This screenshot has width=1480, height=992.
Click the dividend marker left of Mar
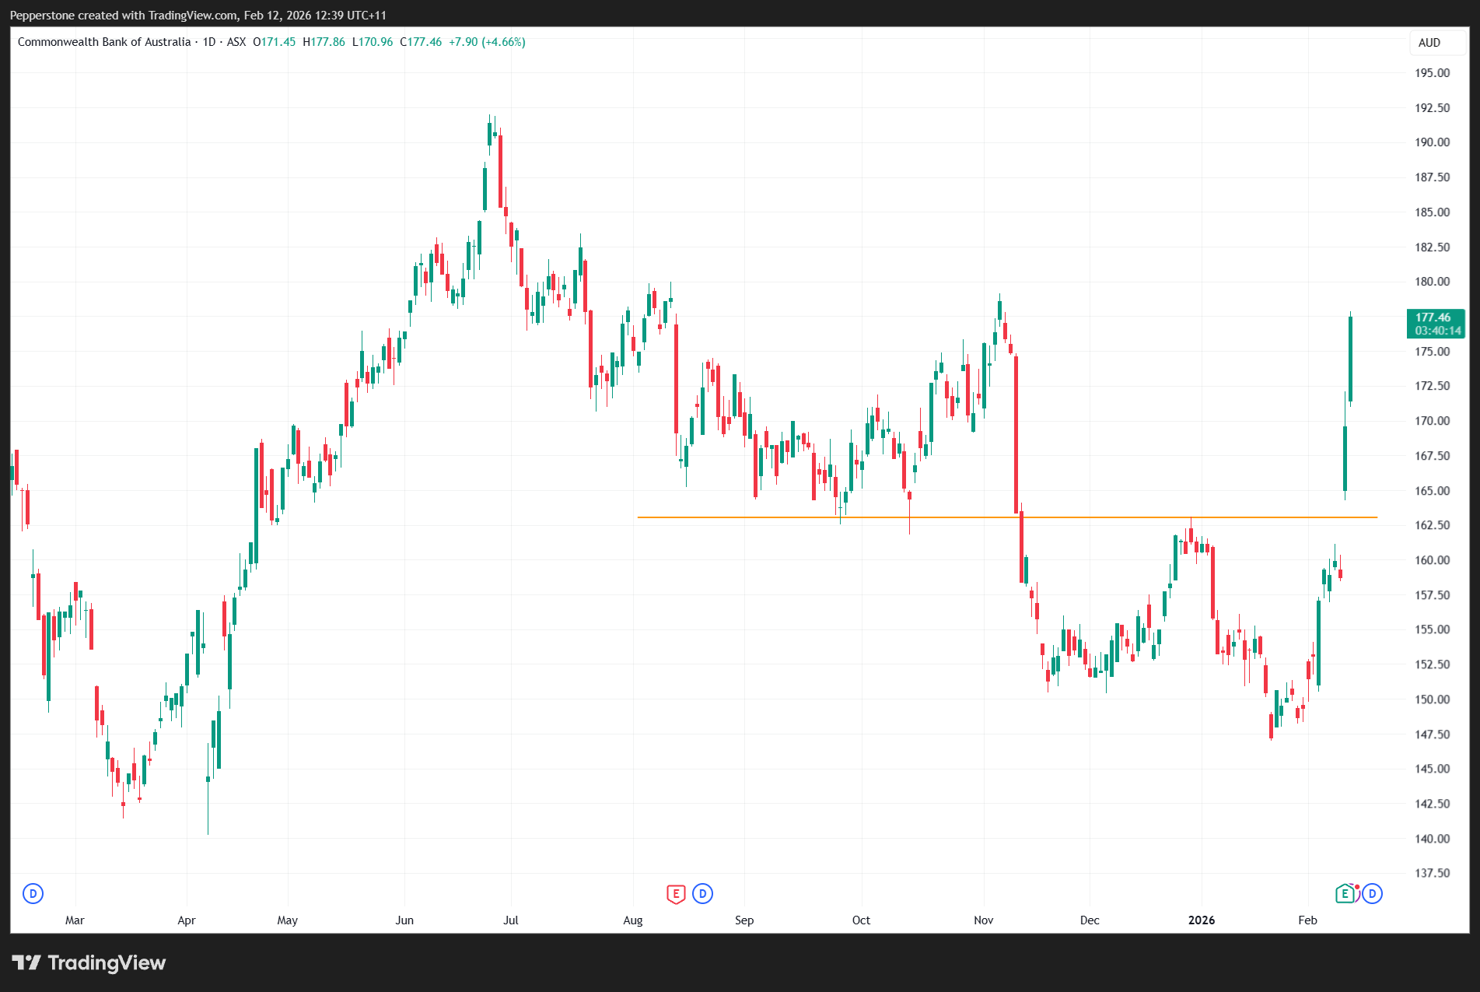(33, 894)
